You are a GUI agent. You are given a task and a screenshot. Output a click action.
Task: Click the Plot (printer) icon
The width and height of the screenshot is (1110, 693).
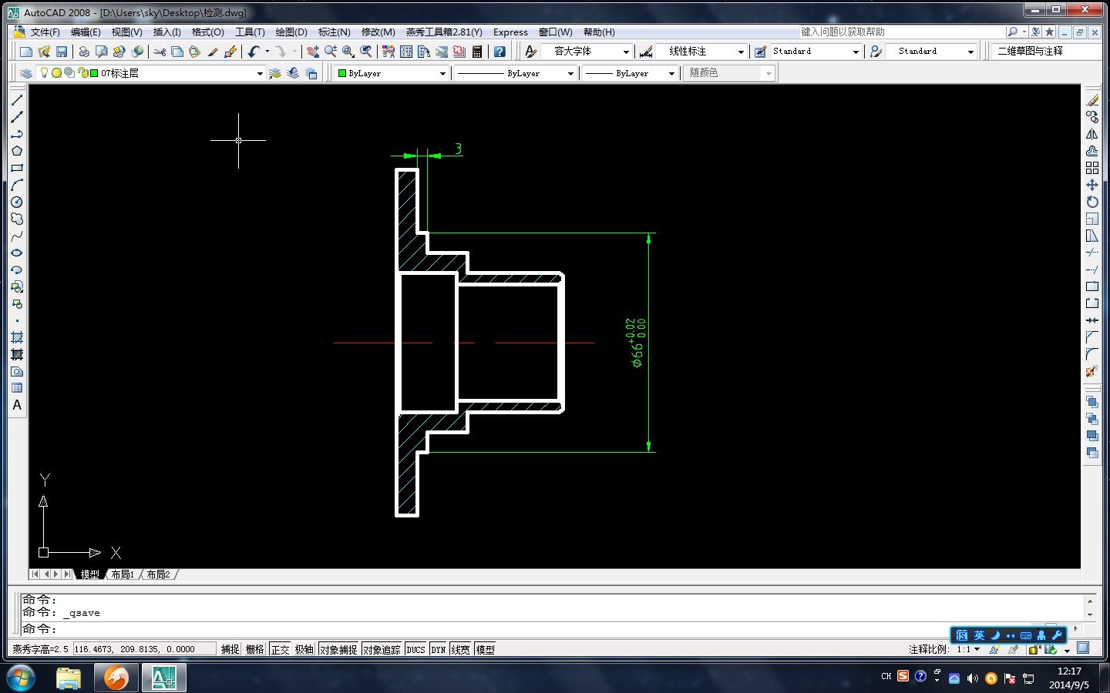[83, 52]
